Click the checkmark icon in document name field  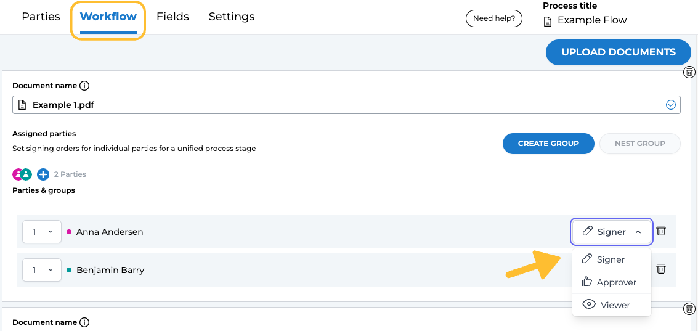coord(671,105)
